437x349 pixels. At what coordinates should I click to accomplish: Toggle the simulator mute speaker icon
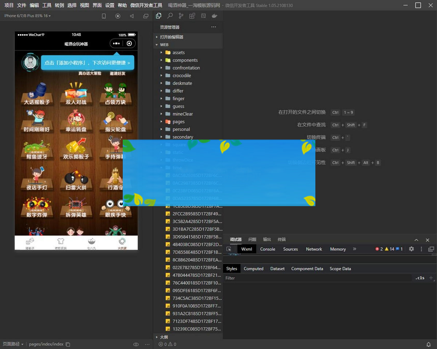[132, 16]
